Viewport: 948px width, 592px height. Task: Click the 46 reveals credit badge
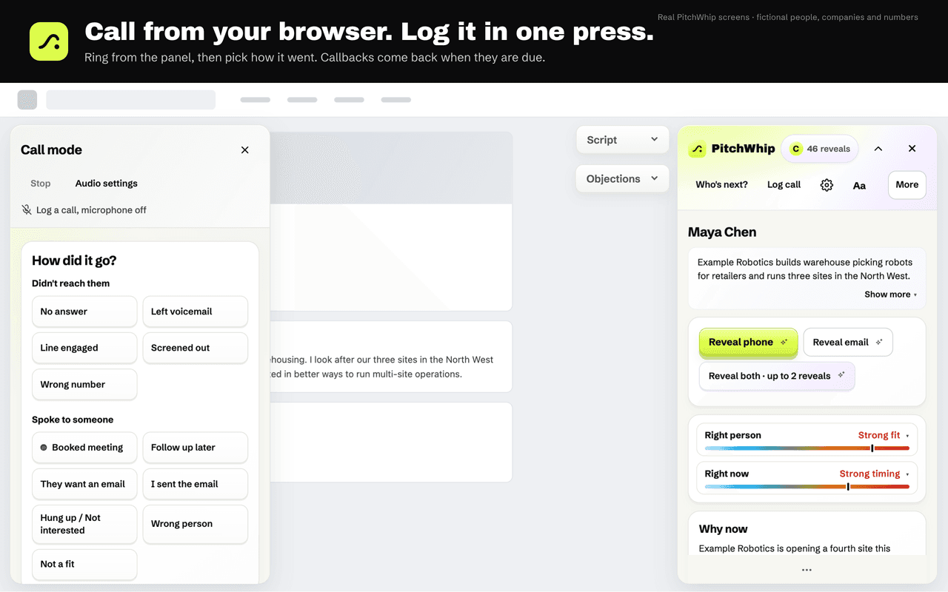[x=820, y=149]
